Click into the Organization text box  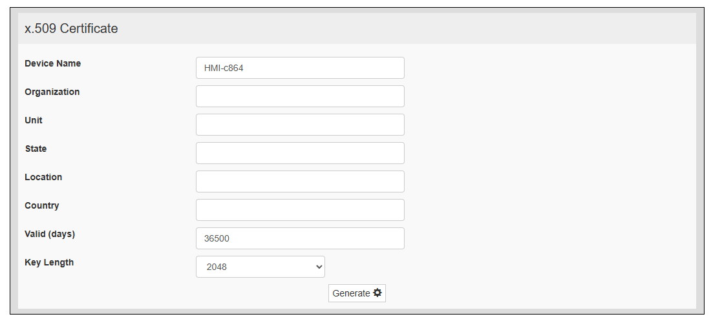(x=300, y=96)
